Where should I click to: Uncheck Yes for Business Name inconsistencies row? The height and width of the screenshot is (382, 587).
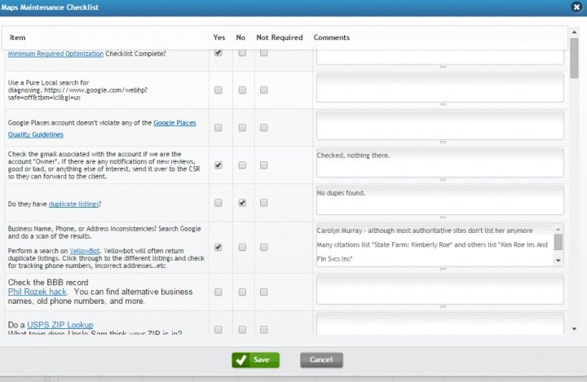(218, 248)
